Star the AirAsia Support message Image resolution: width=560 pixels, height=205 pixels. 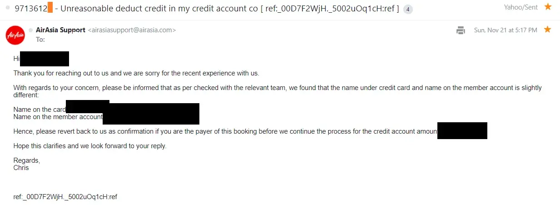(x=547, y=30)
